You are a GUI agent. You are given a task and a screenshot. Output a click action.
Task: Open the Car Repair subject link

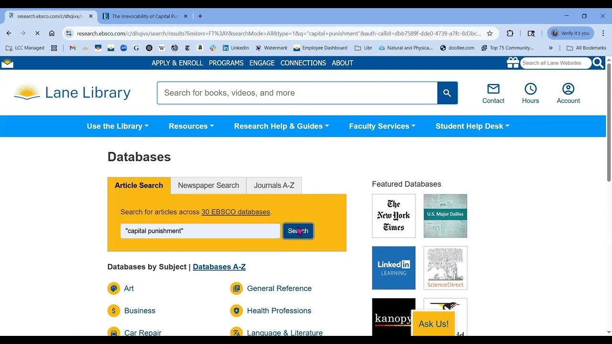[x=143, y=333]
